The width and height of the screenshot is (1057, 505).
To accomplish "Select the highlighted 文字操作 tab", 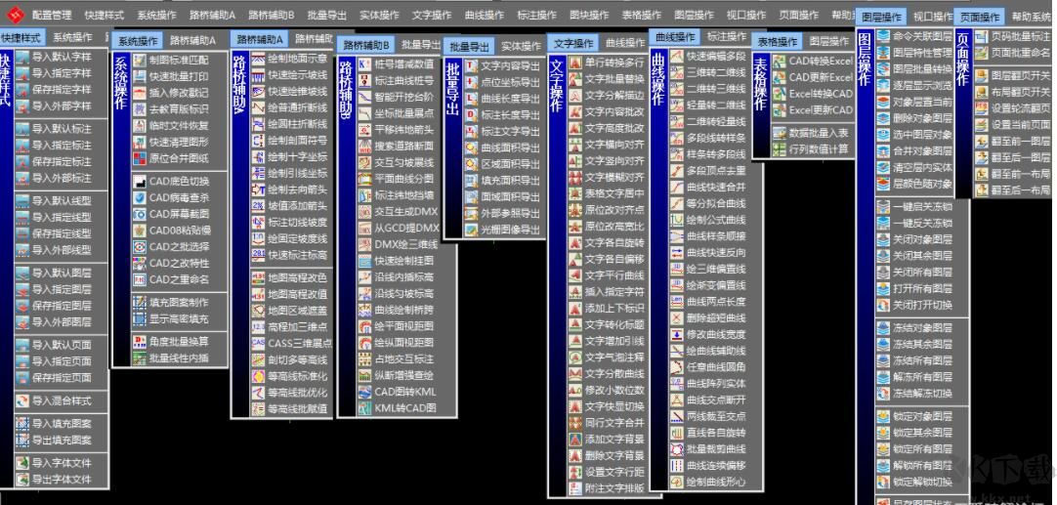I will [x=573, y=43].
